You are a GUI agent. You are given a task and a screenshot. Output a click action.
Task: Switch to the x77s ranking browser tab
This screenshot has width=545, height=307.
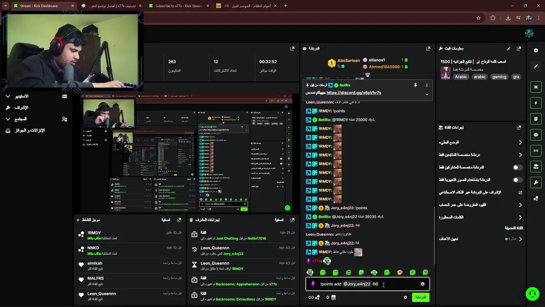(112, 6)
